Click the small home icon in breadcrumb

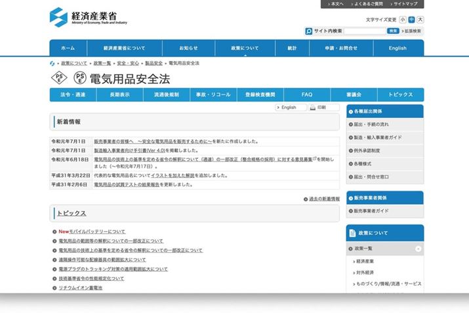52,63
